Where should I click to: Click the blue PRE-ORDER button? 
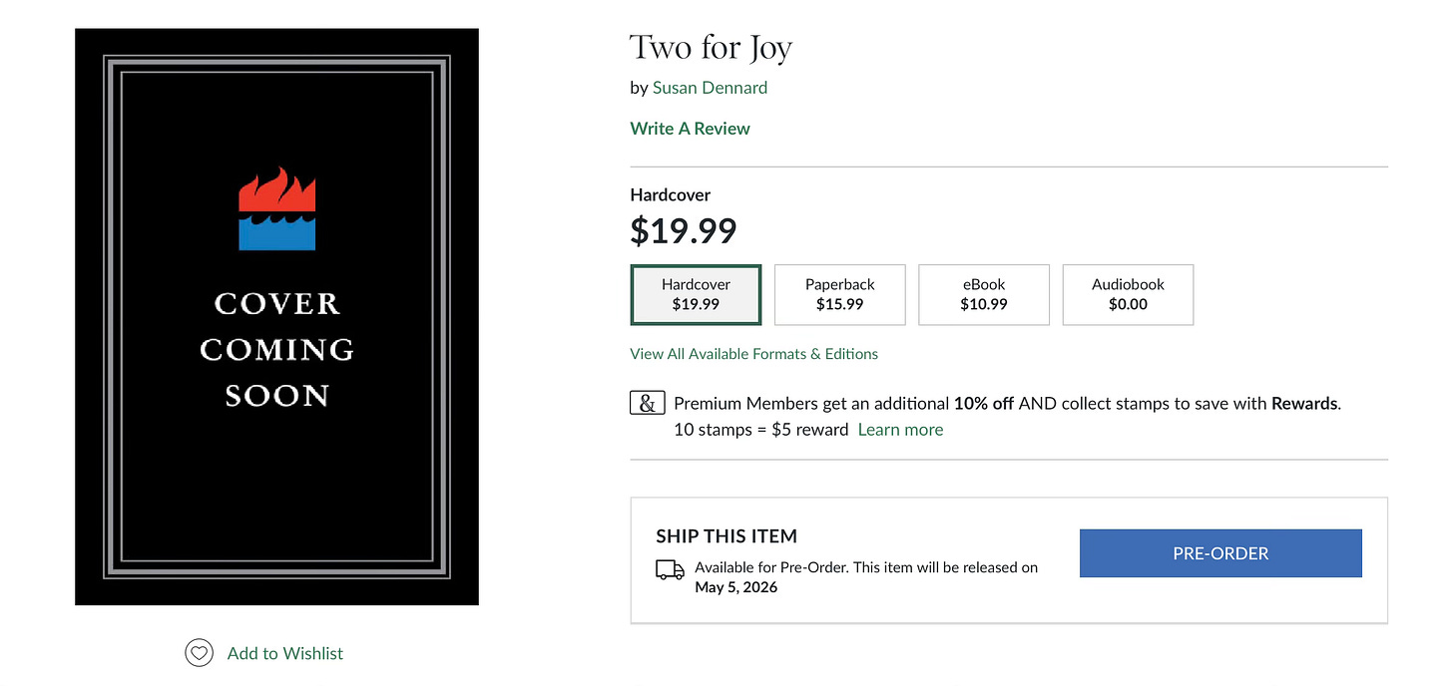[x=1220, y=553]
